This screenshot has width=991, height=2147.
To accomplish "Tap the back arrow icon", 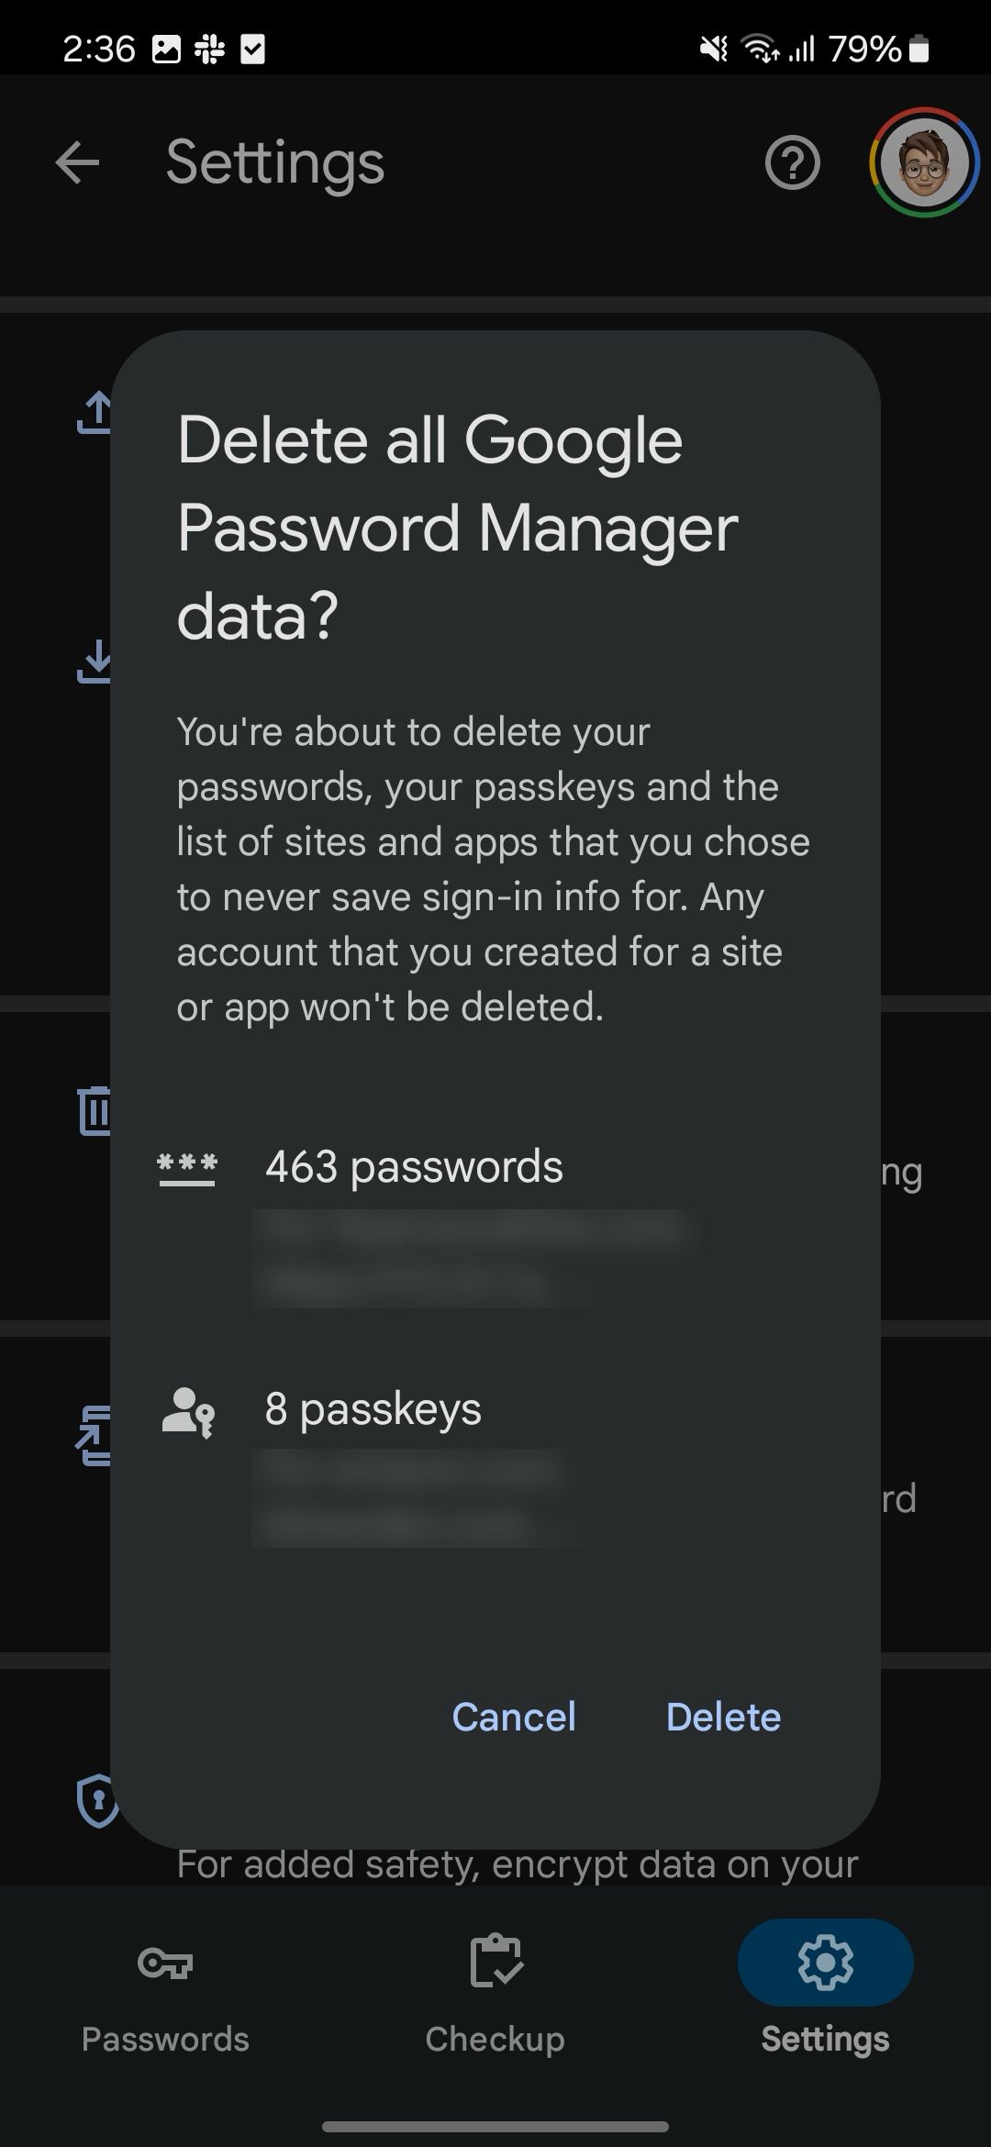I will tap(77, 163).
